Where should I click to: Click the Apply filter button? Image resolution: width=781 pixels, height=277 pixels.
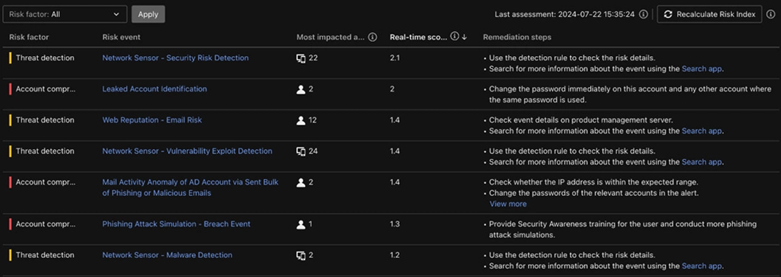tap(148, 14)
